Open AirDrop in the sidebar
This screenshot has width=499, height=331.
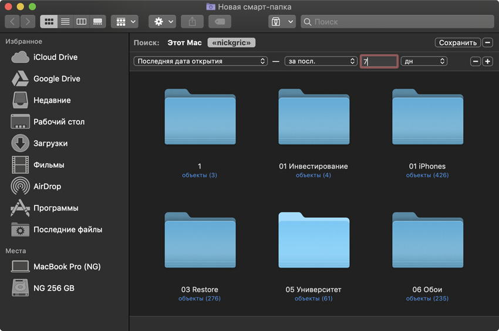[47, 187]
